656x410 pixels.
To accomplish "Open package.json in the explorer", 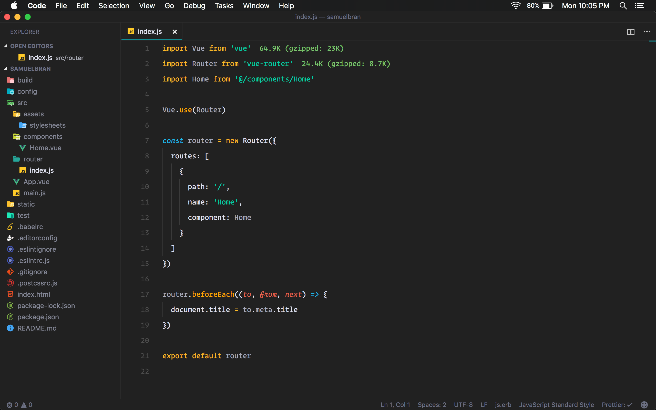I will [x=38, y=317].
